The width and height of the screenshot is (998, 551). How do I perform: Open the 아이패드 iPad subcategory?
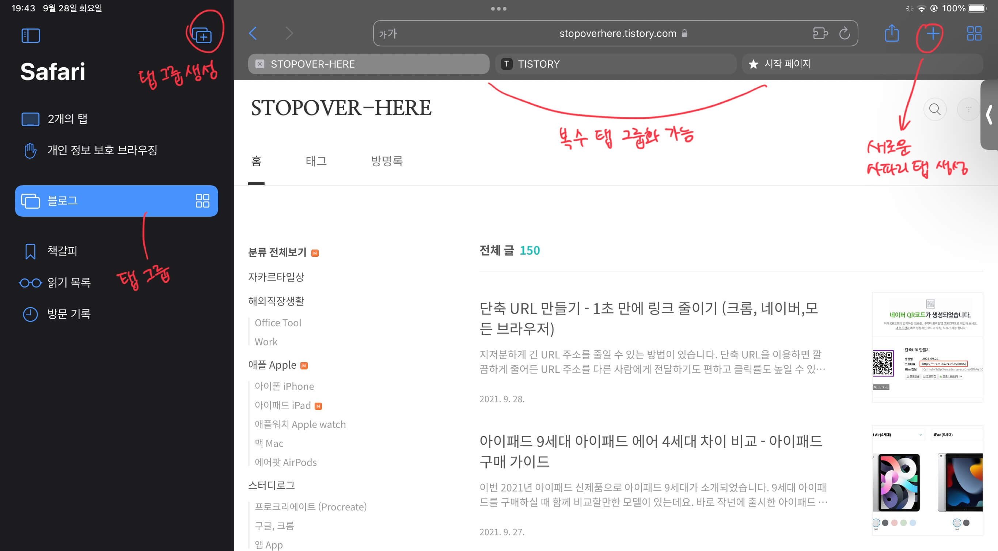[282, 405]
